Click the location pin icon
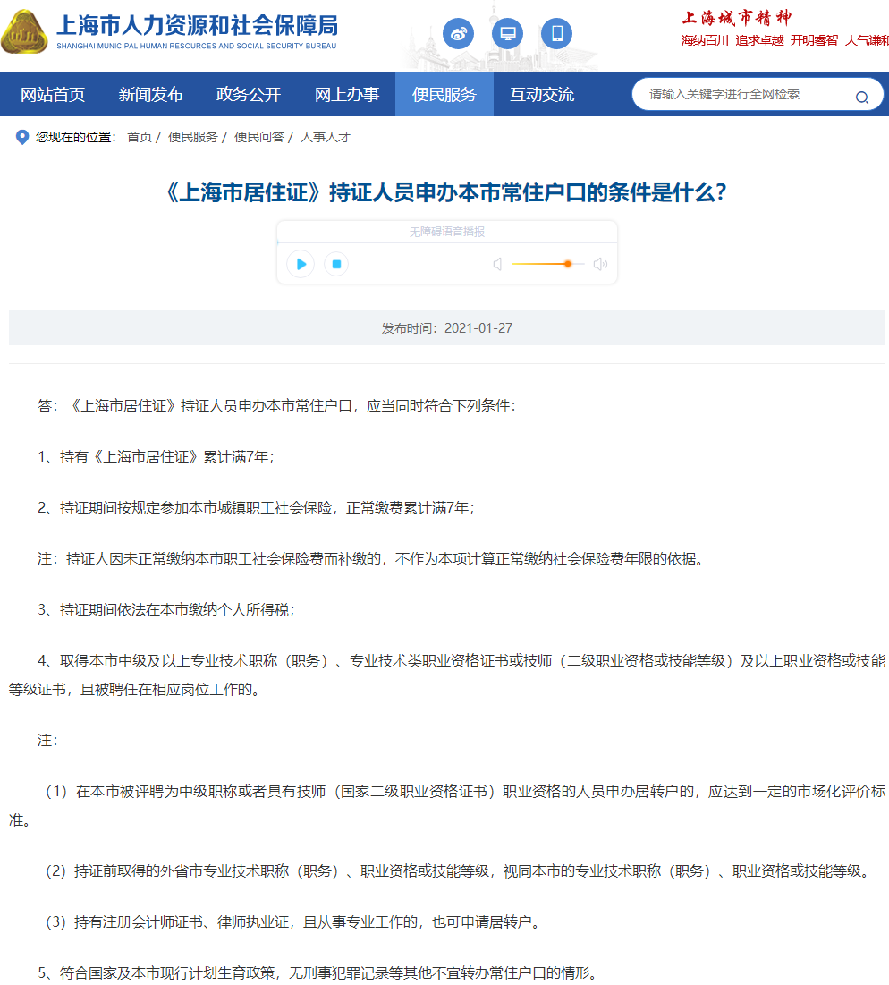This screenshot has width=889, height=985. [x=22, y=137]
